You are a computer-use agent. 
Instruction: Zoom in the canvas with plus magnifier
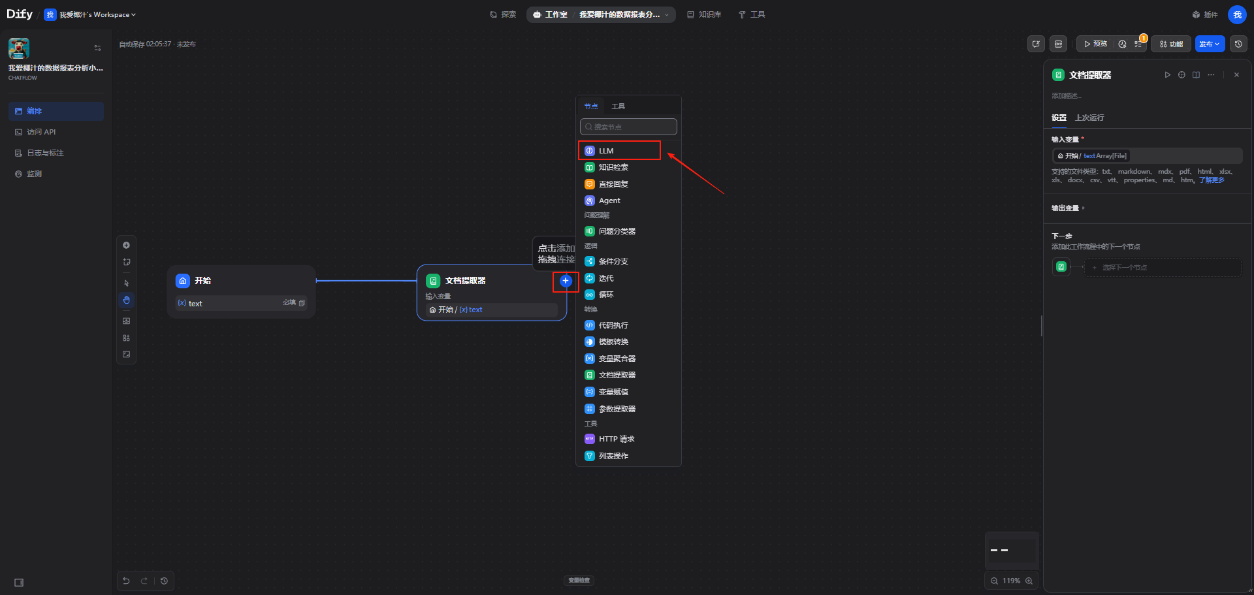(x=1029, y=581)
